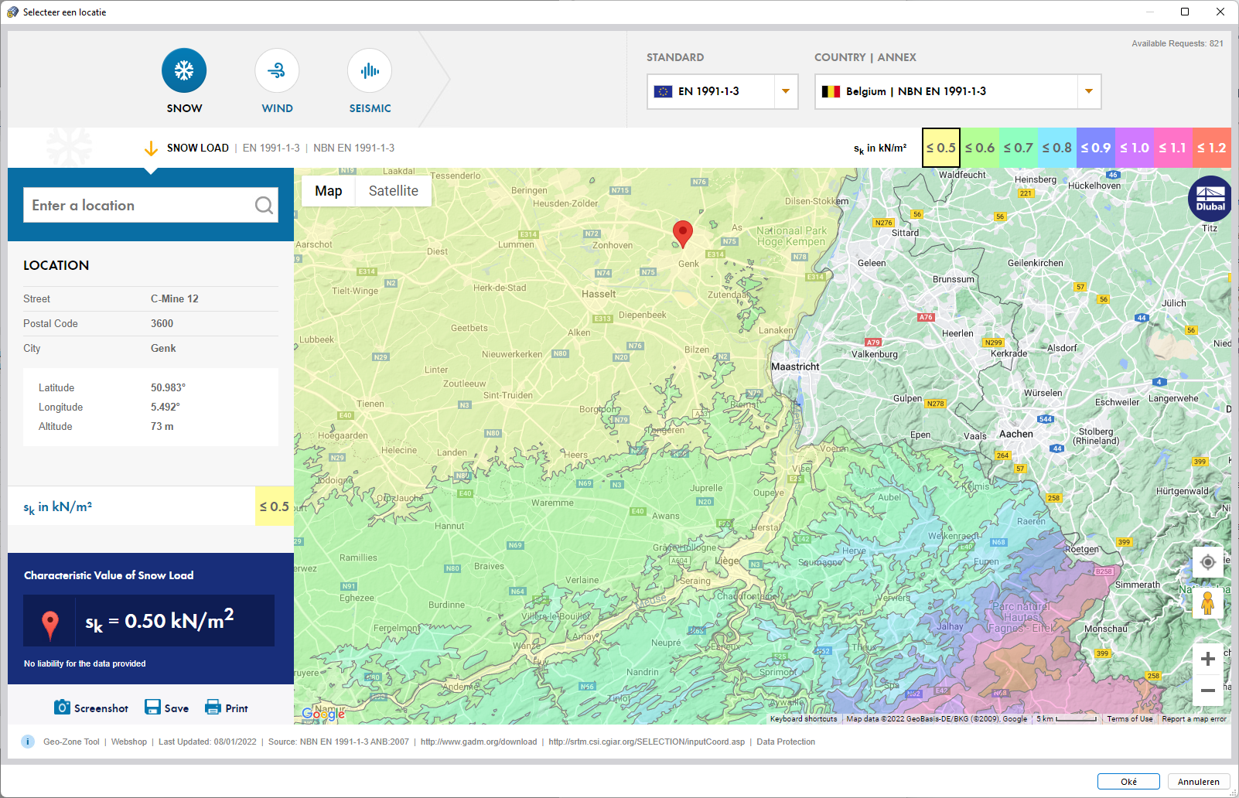This screenshot has width=1239, height=798.
Task: Select the Wind load icon
Action: [277, 70]
